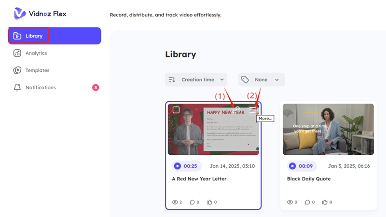
Task: Expand the None tag filter dropdown
Action: click(x=261, y=80)
